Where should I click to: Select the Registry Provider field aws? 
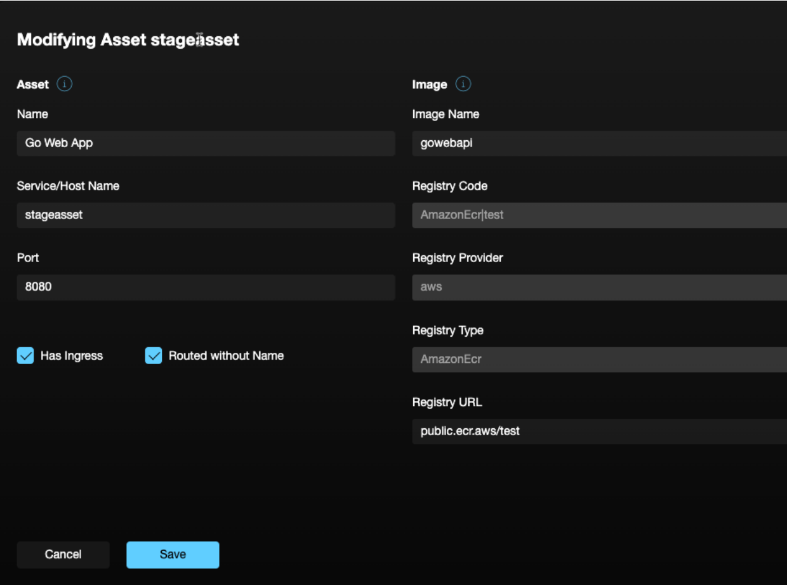(600, 287)
